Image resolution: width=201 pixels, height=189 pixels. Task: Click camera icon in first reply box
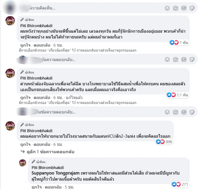pos(175,59)
